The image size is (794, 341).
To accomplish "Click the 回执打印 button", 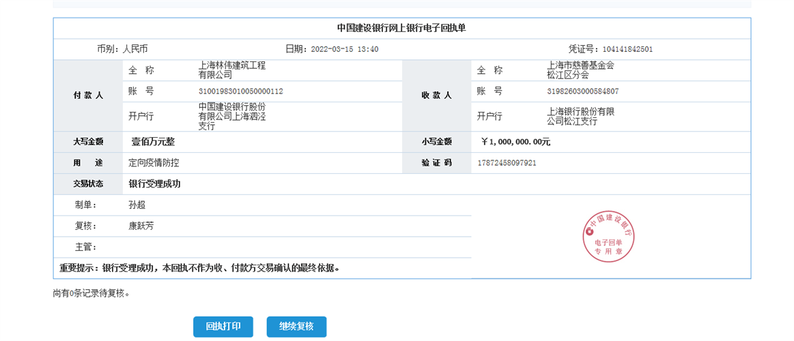I will pos(223,327).
